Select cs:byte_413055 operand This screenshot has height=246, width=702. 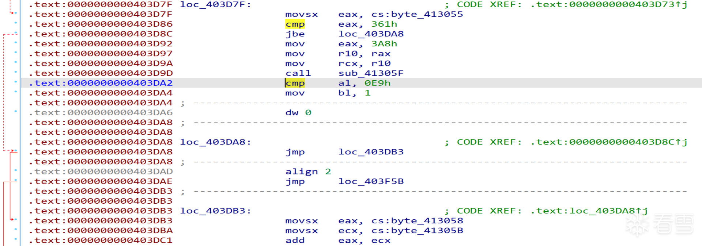coord(417,15)
